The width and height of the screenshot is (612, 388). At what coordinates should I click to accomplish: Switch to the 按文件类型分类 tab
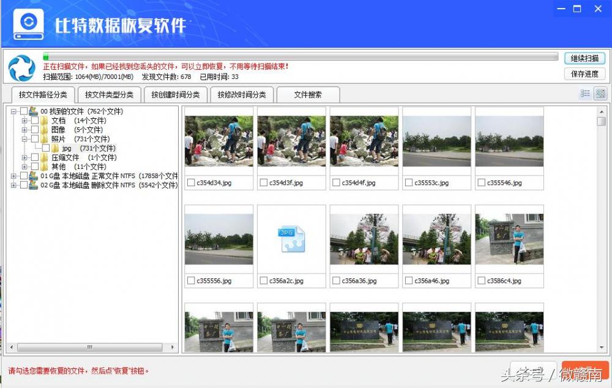pos(110,94)
